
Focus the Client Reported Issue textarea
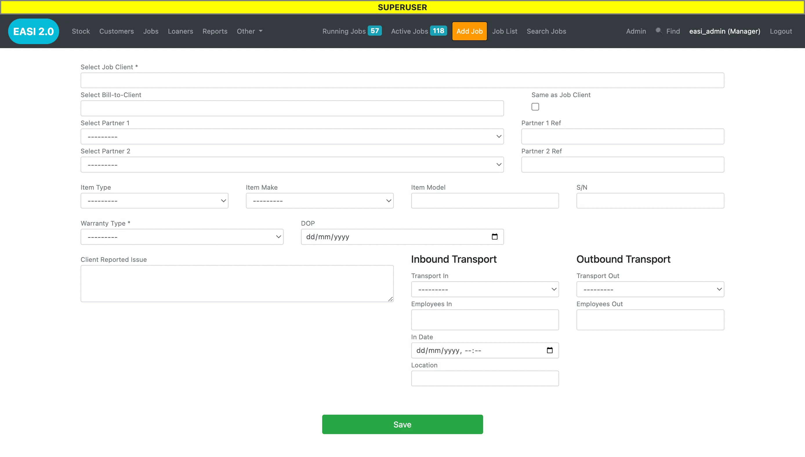pos(237,283)
